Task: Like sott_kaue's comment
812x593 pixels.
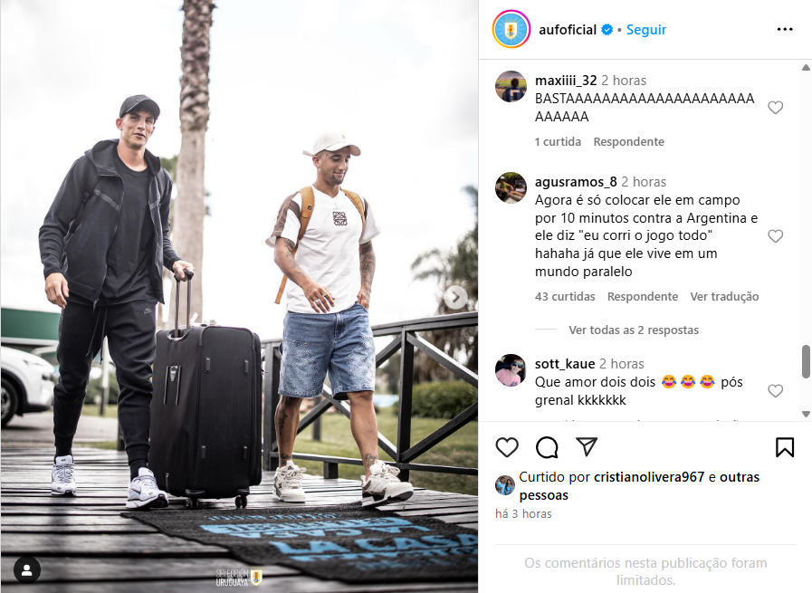Action: tap(775, 391)
